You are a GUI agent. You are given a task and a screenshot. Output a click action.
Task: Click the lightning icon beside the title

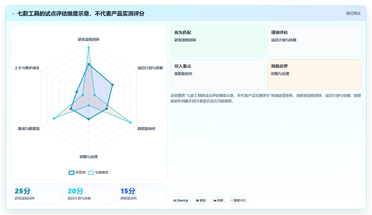13,14
